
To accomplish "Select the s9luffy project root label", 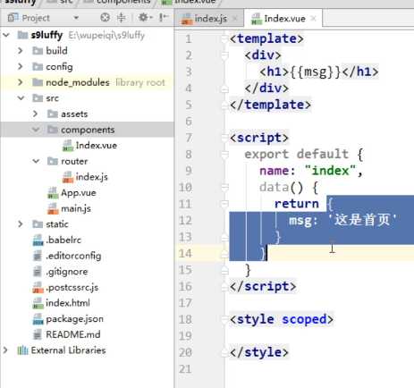I will 46,35.
